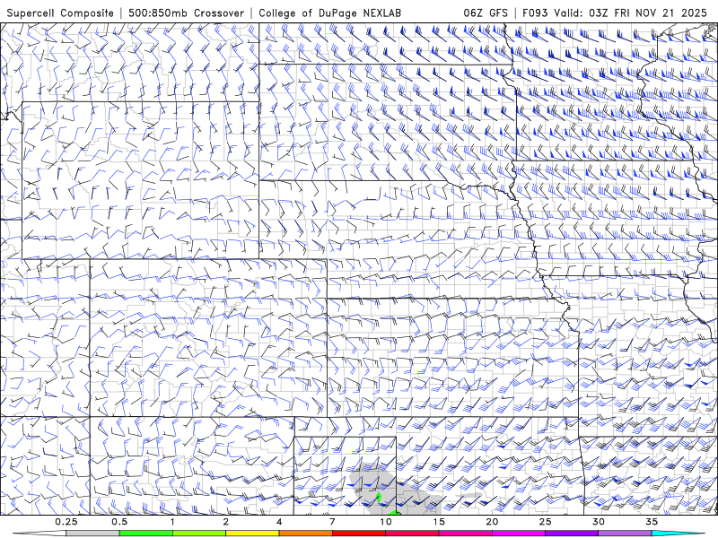Click the "06Z GFS" model run label
Viewport: 718px width, 538px height.
point(486,13)
